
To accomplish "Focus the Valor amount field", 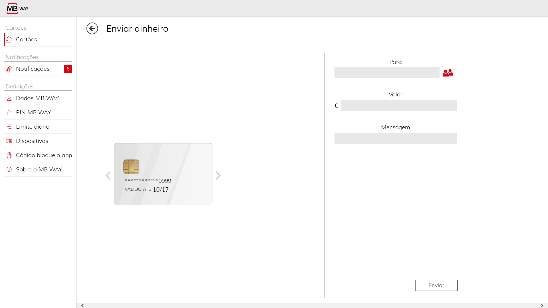I will [399, 106].
